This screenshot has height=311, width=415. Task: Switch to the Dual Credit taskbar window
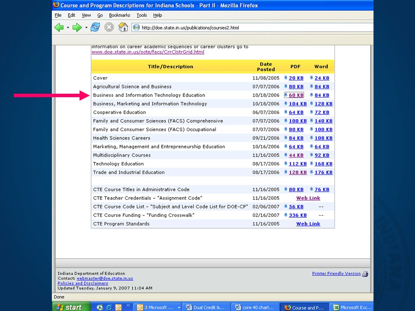pyautogui.click(x=206, y=307)
